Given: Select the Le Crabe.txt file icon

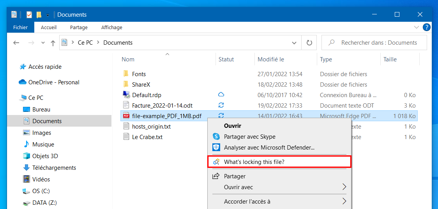Looking at the screenshot, I should (x=127, y=137).
